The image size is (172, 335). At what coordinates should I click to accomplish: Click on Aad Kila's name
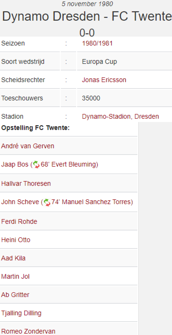click(13, 258)
